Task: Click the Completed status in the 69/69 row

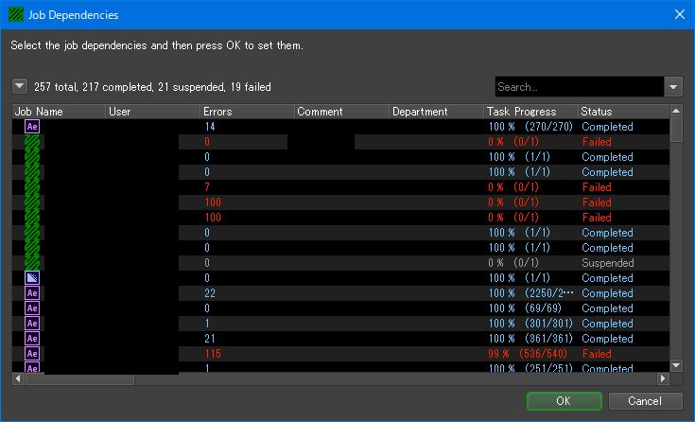Action: 607,308
